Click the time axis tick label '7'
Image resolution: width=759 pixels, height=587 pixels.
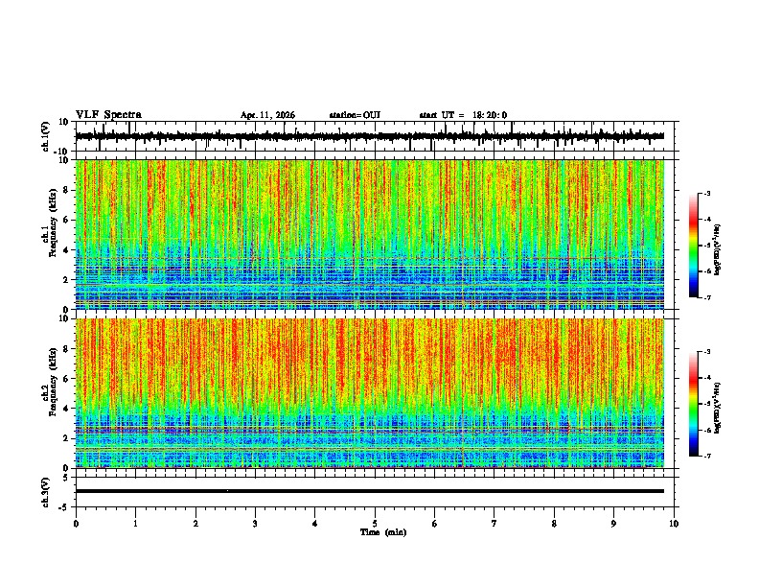click(494, 524)
